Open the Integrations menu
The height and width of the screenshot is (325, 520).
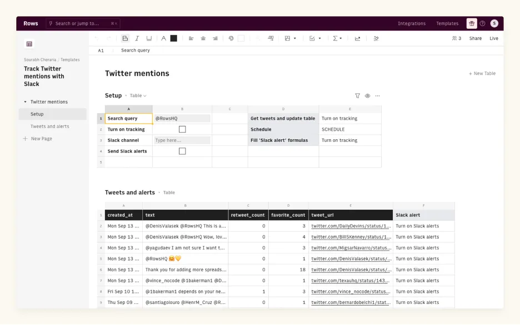pyautogui.click(x=412, y=23)
